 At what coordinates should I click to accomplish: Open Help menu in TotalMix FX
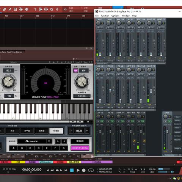[134, 16]
